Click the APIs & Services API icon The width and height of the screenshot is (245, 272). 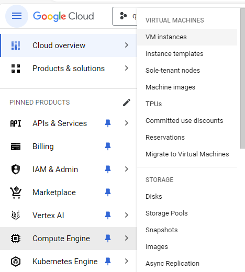16,123
